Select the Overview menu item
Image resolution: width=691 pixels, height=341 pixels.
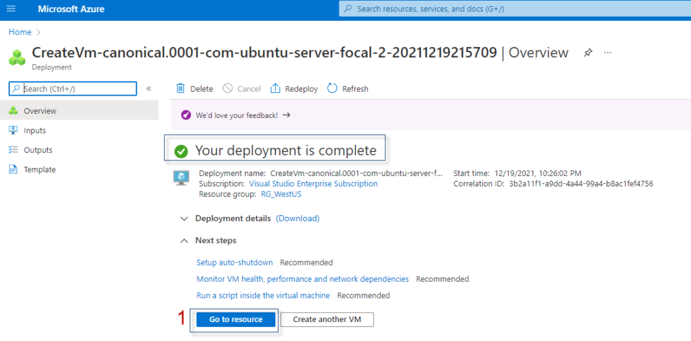[x=80, y=111]
